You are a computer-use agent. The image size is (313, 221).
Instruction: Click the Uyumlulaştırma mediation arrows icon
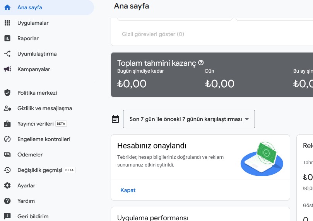click(x=7, y=54)
